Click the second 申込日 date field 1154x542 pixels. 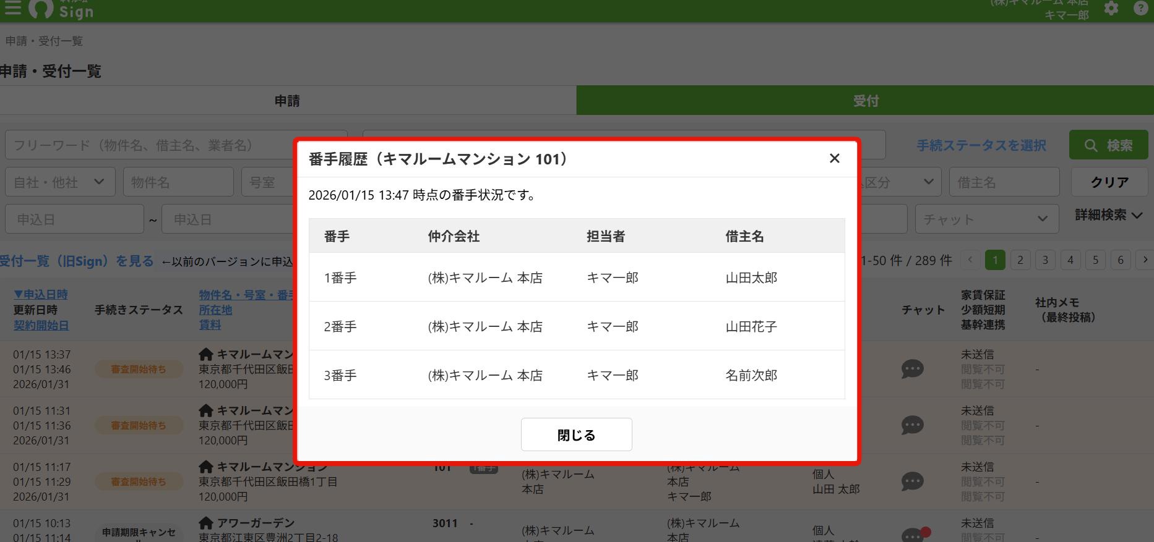228,219
